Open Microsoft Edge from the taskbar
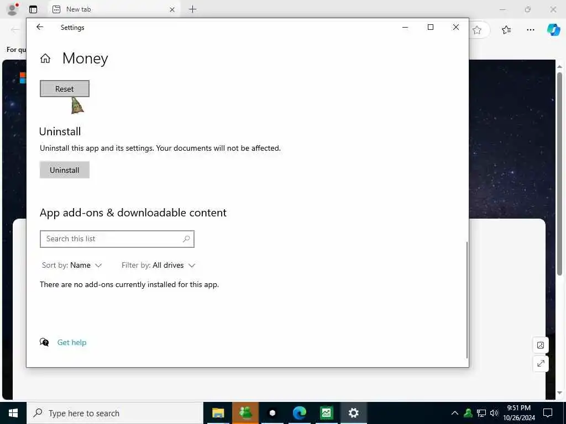Viewport: 566px width, 424px height. point(299,413)
